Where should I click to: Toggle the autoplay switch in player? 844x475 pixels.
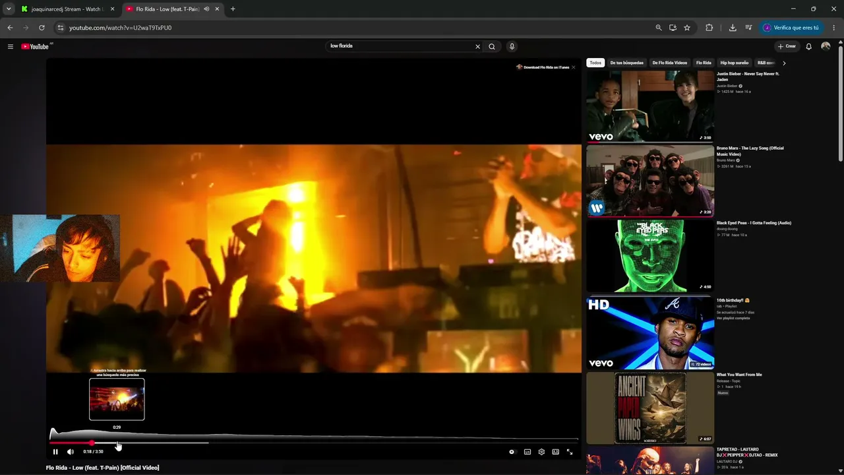[512, 452]
